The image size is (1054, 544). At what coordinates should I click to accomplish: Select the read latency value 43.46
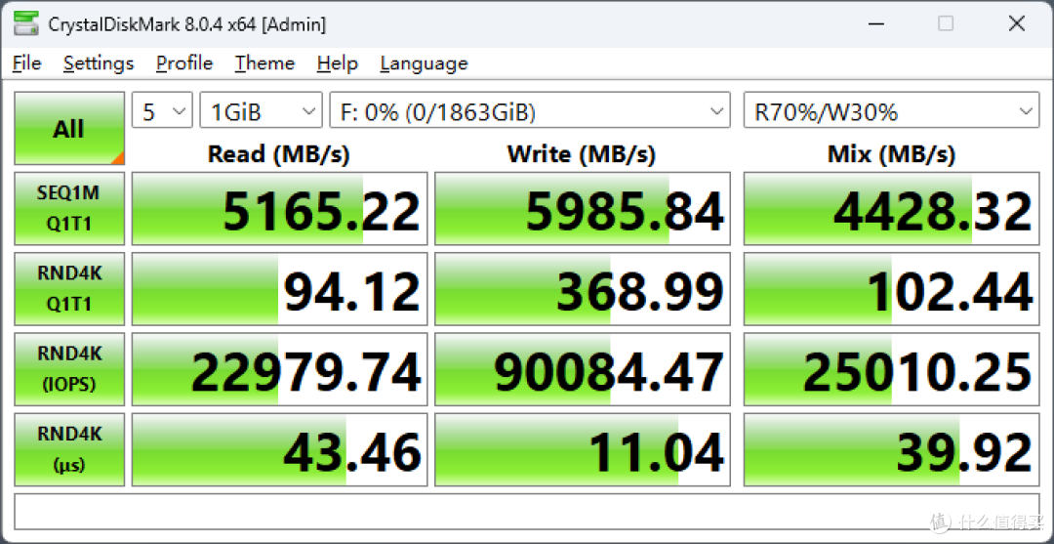pos(280,450)
